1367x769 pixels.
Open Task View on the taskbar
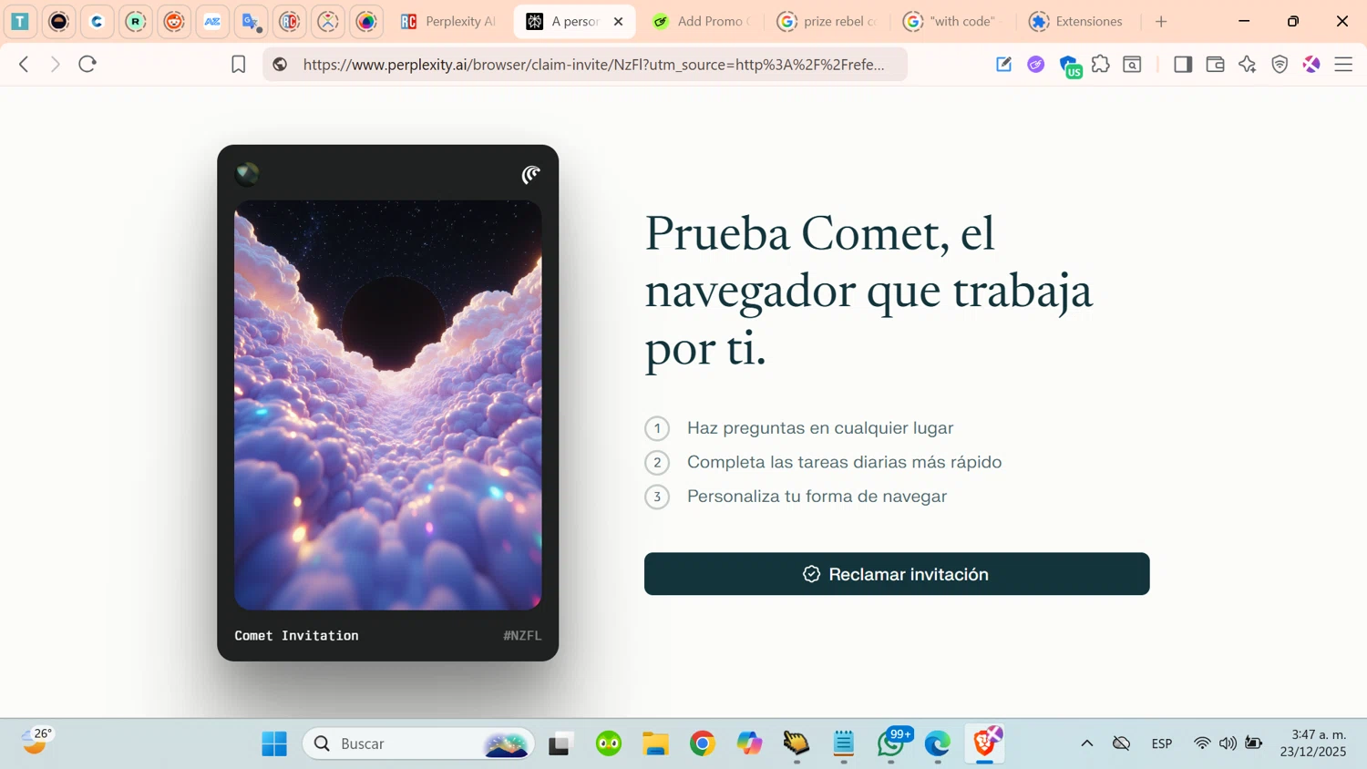tap(560, 744)
